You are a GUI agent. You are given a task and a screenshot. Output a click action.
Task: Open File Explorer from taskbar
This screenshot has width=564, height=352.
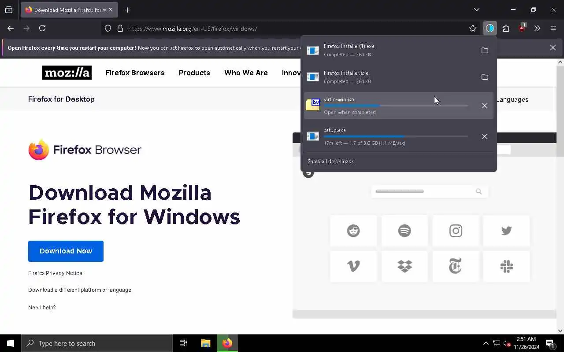click(x=205, y=343)
